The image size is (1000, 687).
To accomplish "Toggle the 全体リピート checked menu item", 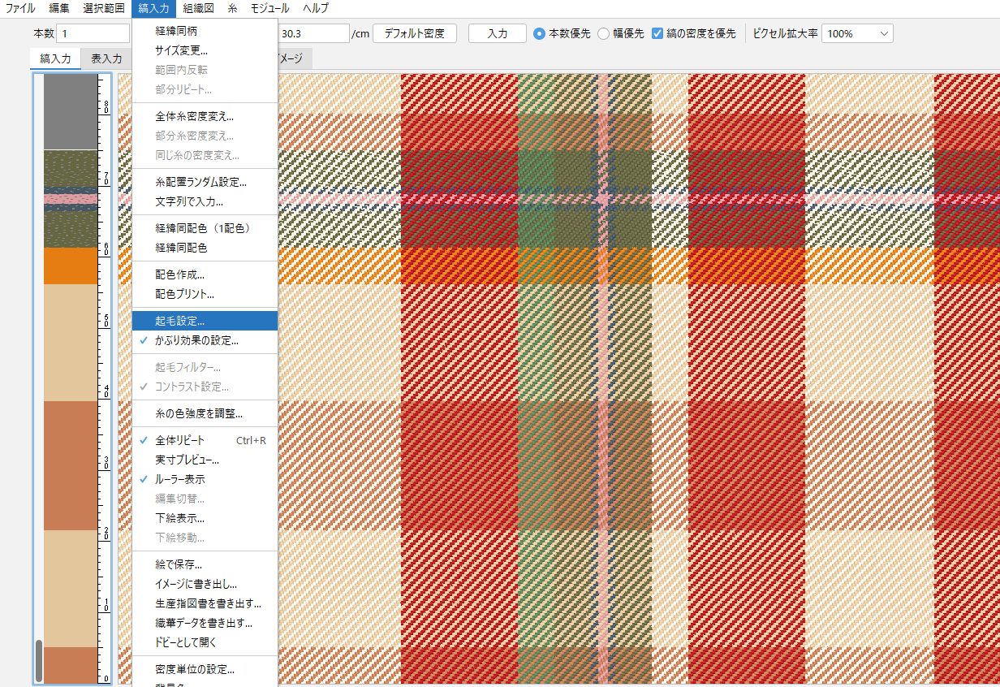I will [x=180, y=440].
